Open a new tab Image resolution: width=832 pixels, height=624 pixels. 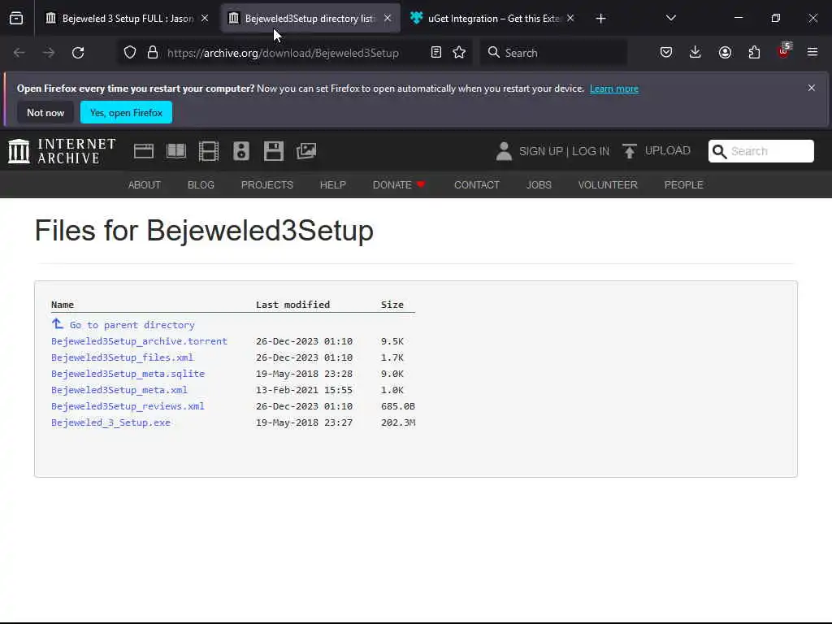point(600,19)
